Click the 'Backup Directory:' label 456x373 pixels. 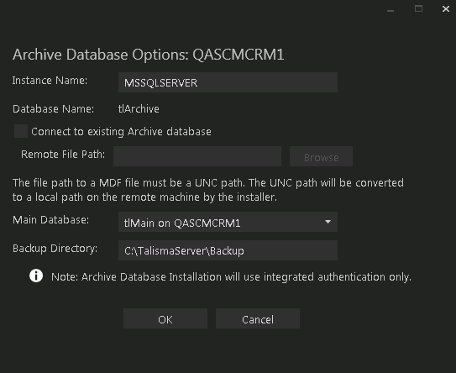tap(55, 249)
